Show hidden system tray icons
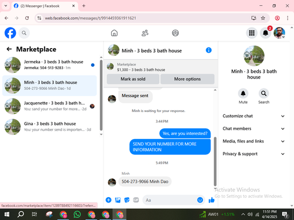294x220 pixels. point(243,214)
